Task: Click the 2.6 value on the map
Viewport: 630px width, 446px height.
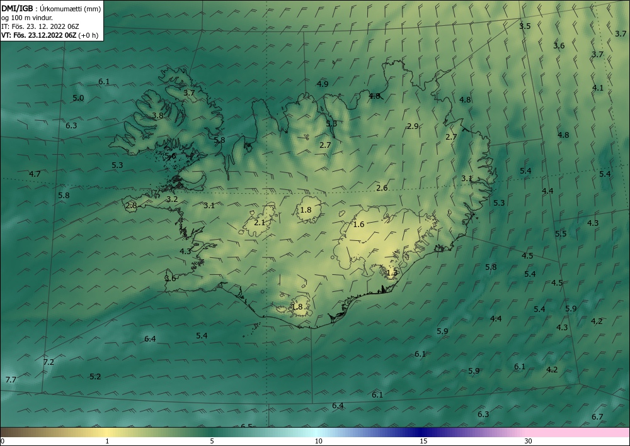Action: pyautogui.click(x=382, y=187)
